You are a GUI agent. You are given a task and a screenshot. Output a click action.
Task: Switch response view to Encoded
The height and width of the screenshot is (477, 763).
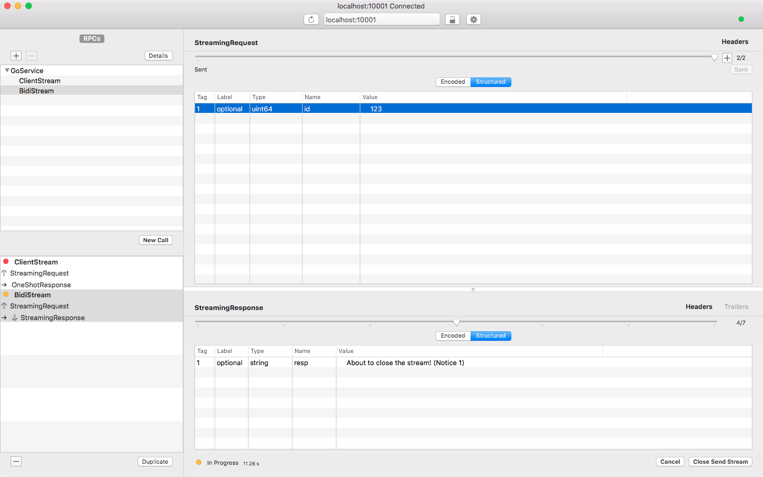[x=453, y=336]
